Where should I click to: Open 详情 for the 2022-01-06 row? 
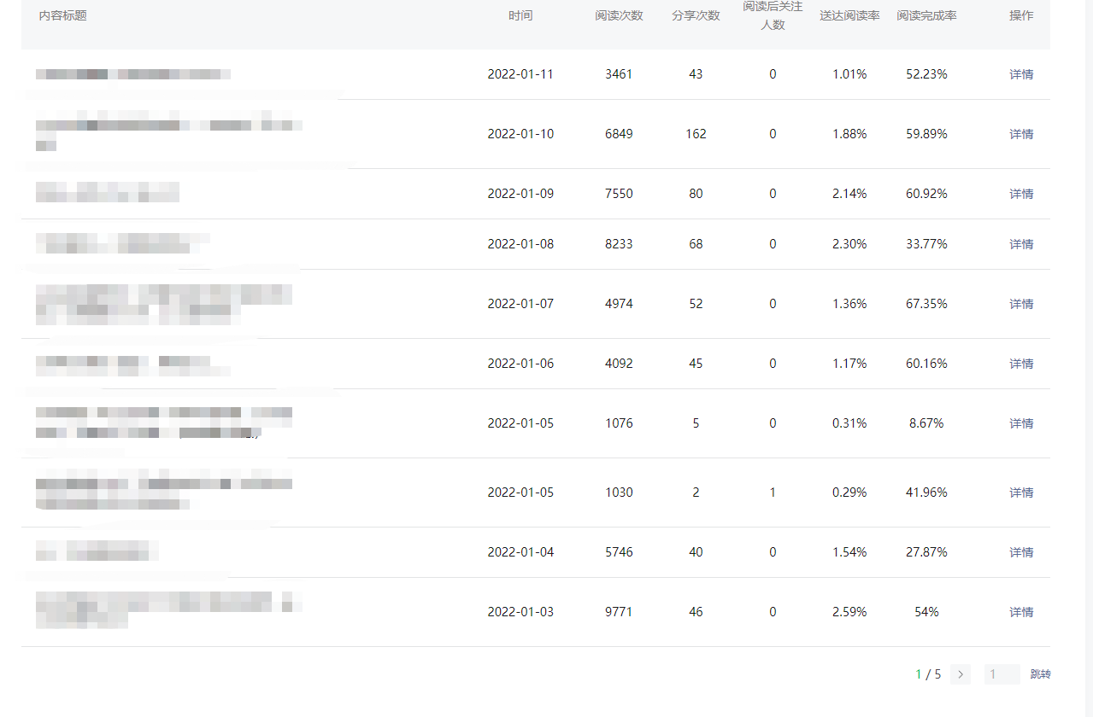[1021, 364]
